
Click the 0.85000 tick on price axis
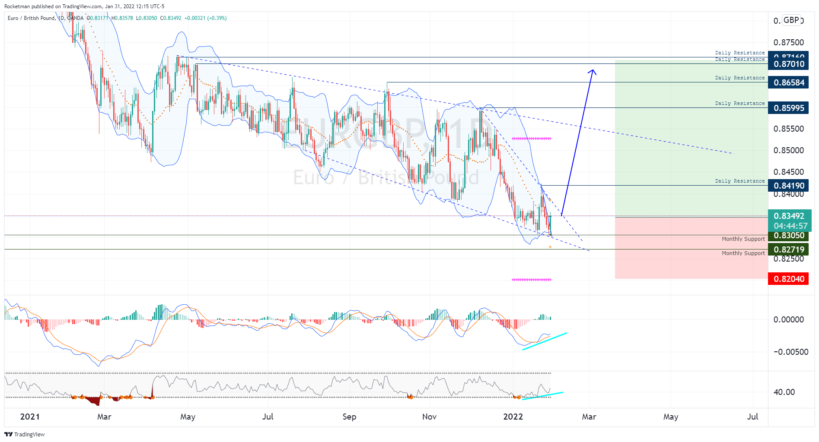click(789, 150)
